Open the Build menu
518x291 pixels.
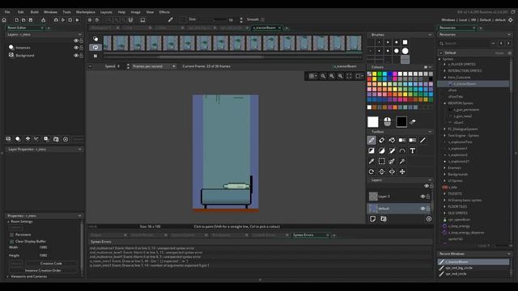(x=34, y=12)
